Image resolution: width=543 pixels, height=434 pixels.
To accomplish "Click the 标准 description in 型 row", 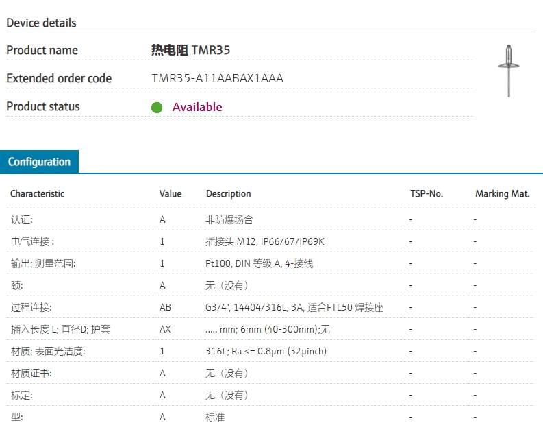I will click(215, 417).
